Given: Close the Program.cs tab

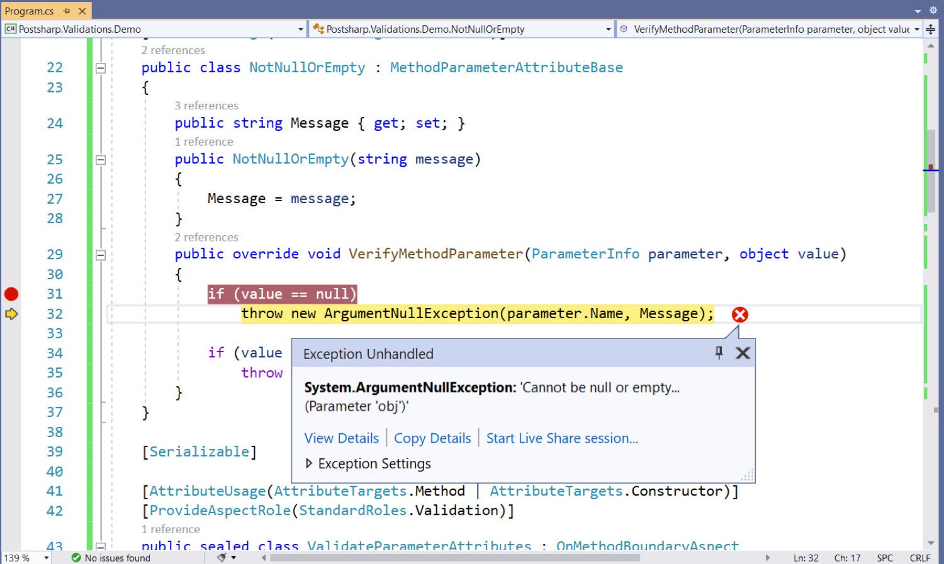Looking at the screenshot, I should (82, 11).
